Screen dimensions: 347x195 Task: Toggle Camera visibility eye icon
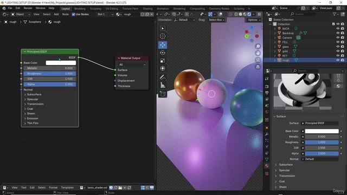tap(338, 37)
